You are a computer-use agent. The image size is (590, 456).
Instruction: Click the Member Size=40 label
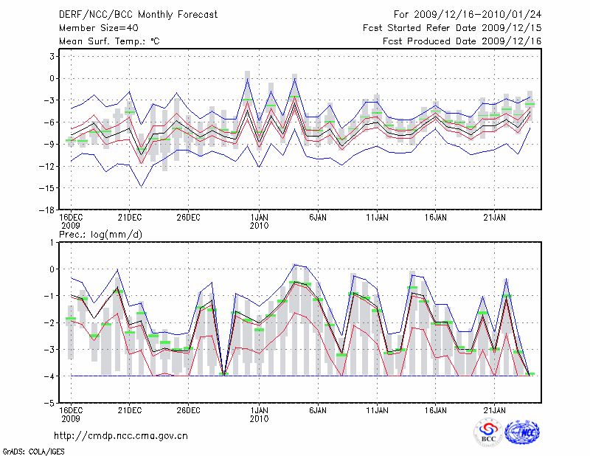point(93,27)
